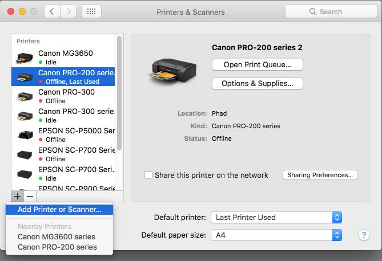Go forward with the right chevron button
Screen dimensions: 382x261
point(68,11)
